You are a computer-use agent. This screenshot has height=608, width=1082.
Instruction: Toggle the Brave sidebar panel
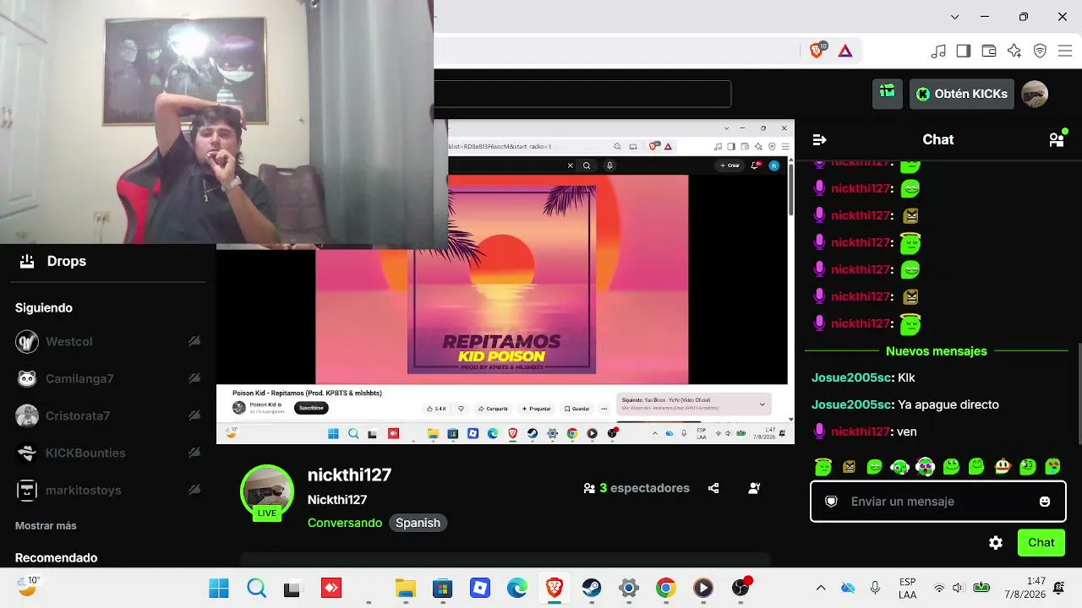tap(964, 51)
